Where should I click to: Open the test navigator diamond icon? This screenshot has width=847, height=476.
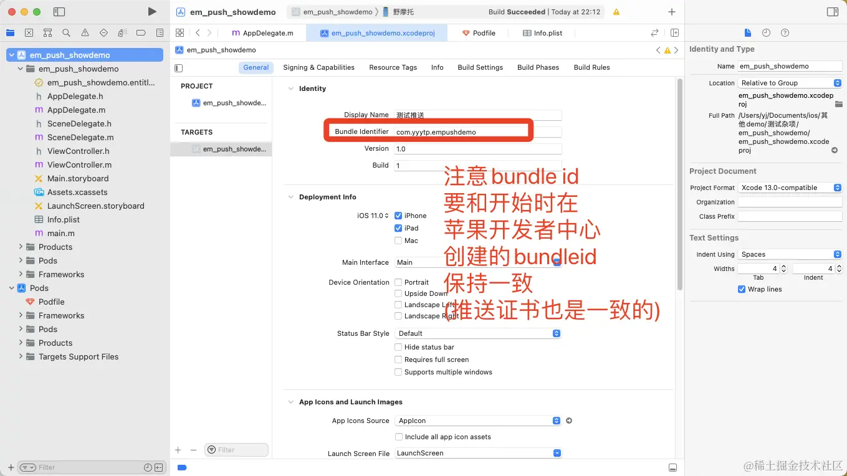point(103,32)
